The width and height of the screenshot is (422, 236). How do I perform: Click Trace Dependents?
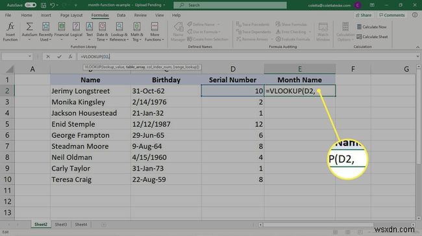pos(253,32)
